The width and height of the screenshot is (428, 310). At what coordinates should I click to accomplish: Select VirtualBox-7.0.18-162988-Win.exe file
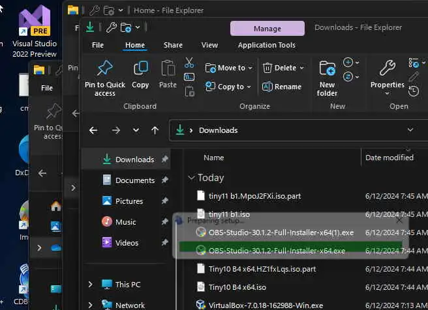point(266,305)
